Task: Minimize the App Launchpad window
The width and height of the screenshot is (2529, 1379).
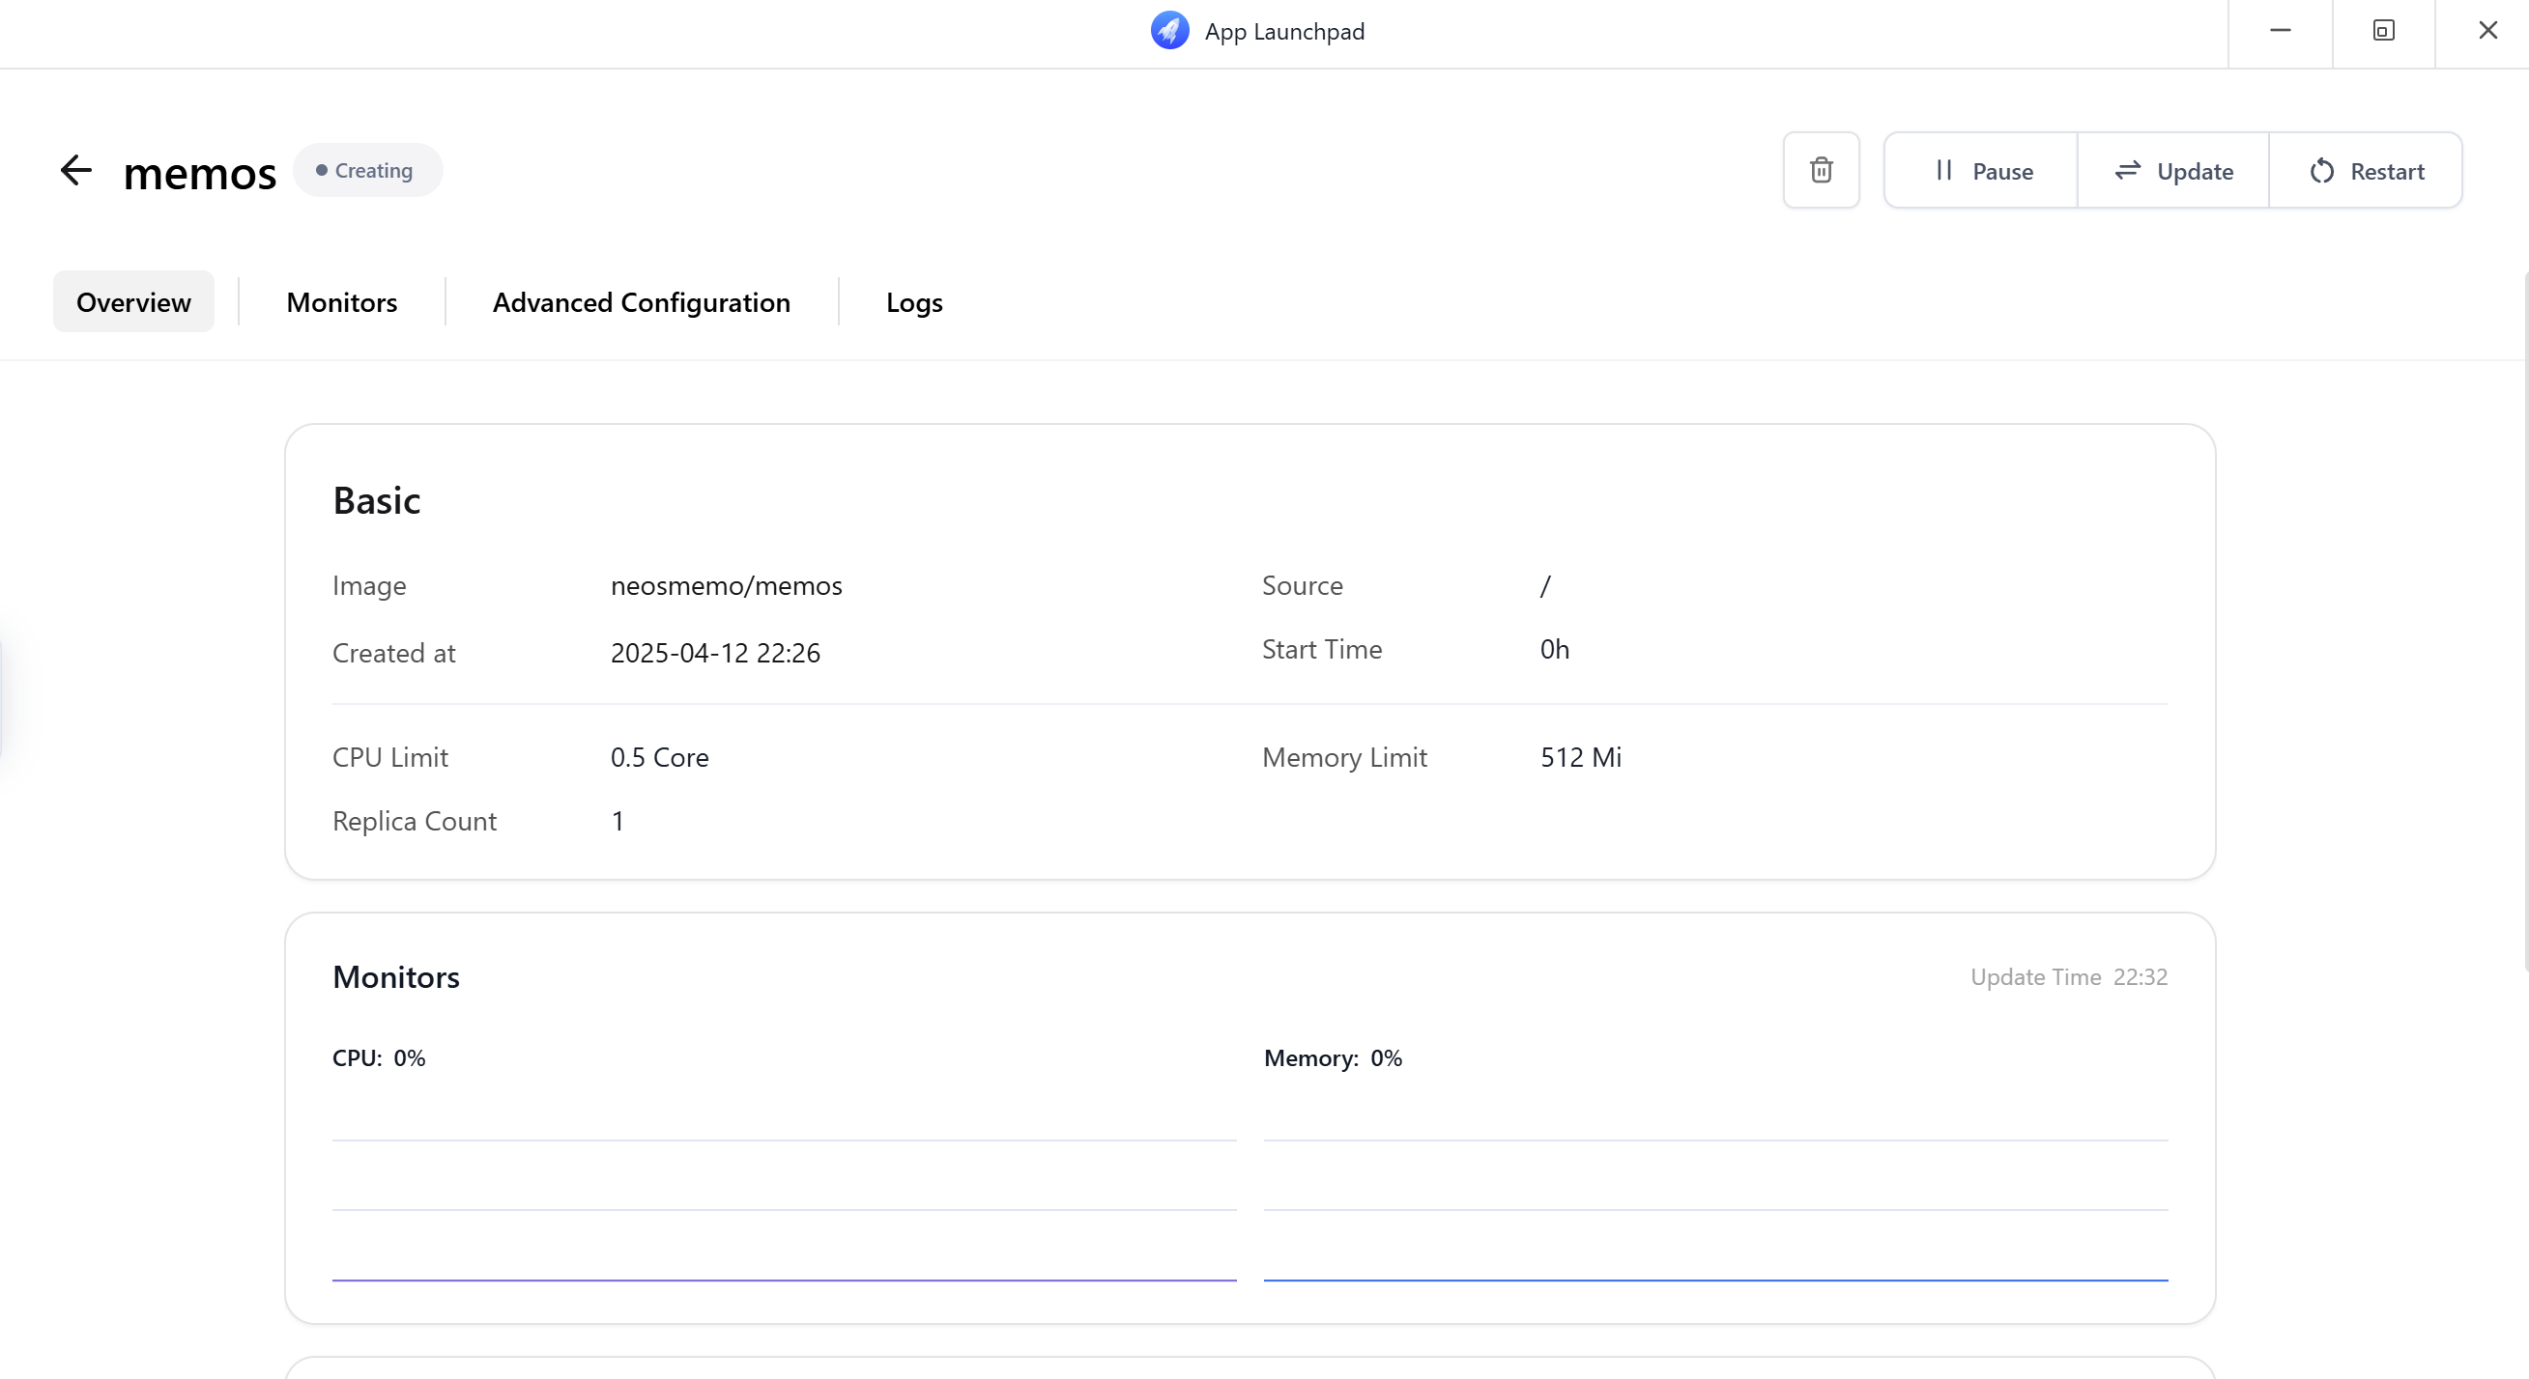Action: 2280,32
